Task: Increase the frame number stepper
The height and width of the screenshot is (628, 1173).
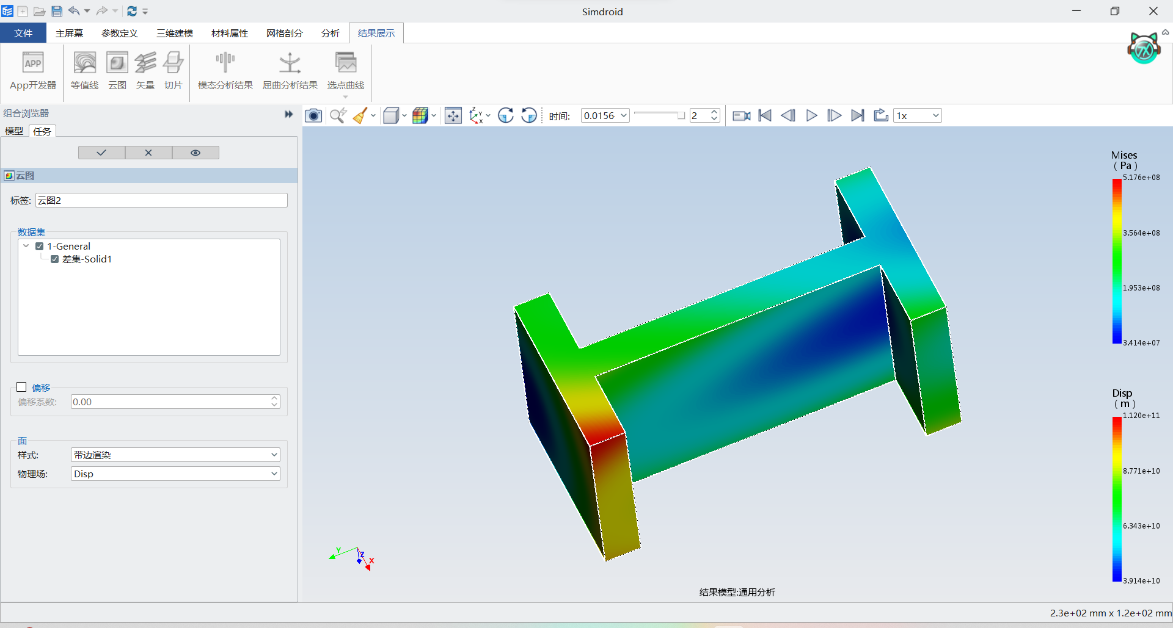Action: click(714, 112)
